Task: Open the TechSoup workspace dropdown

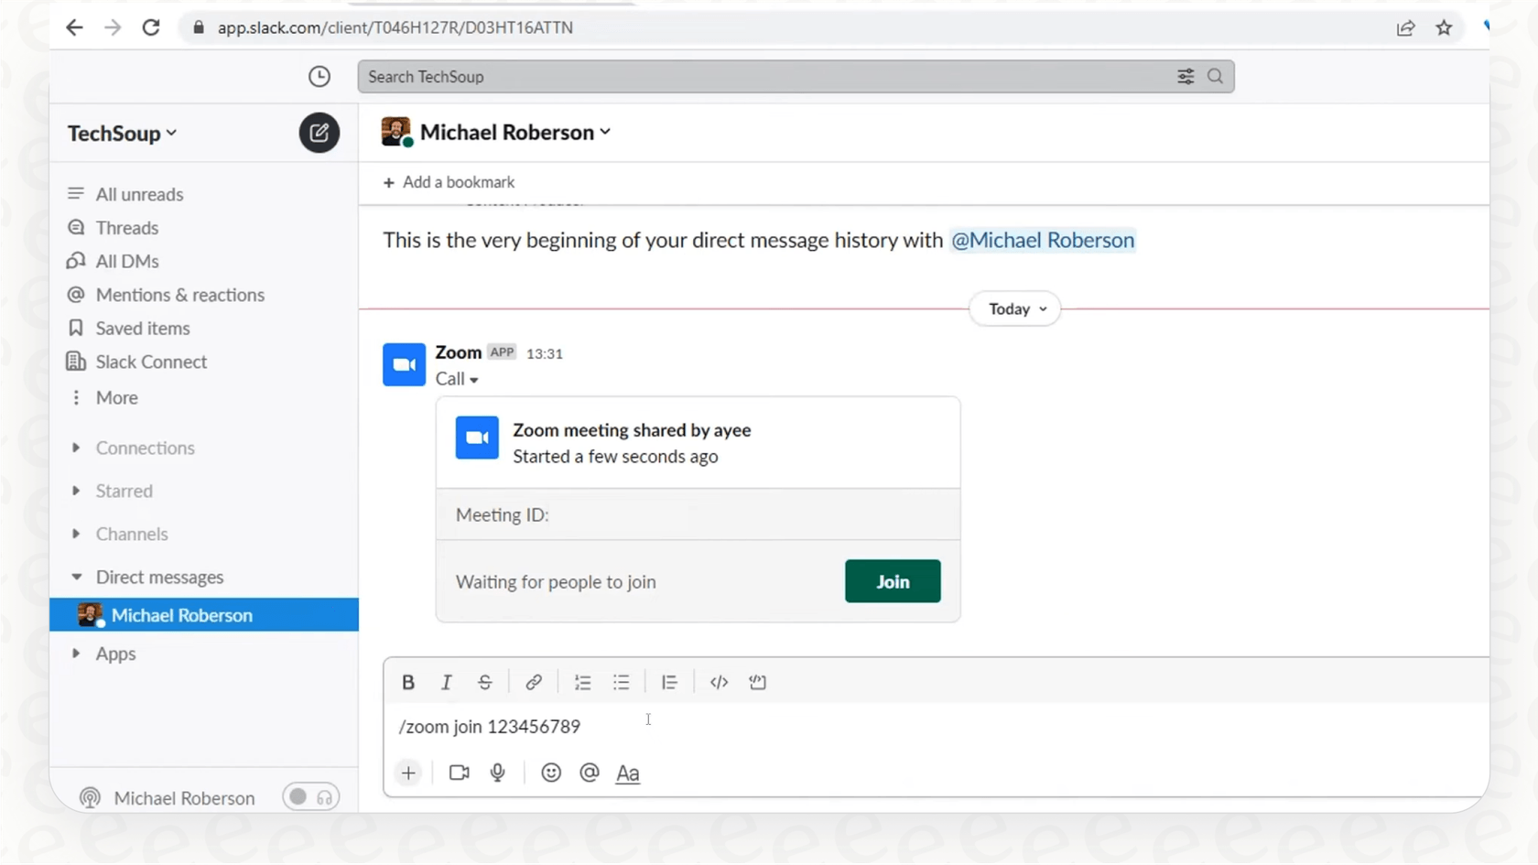Action: click(x=121, y=134)
